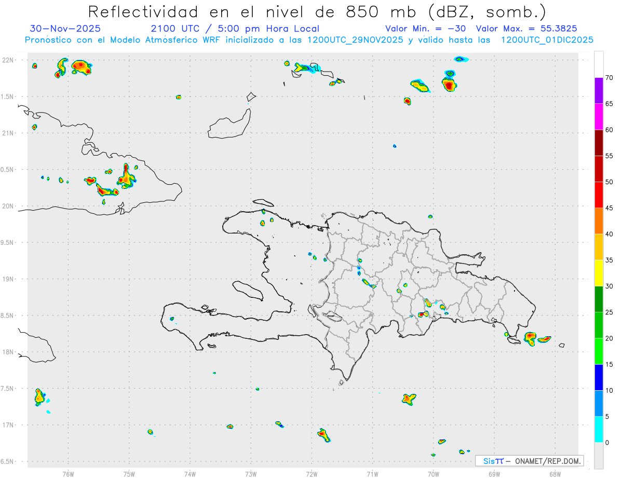The width and height of the screenshot is (623, 481).
Task: Click the 'Valor Max. = 55.3825' text
Action: tap(526, 29)
